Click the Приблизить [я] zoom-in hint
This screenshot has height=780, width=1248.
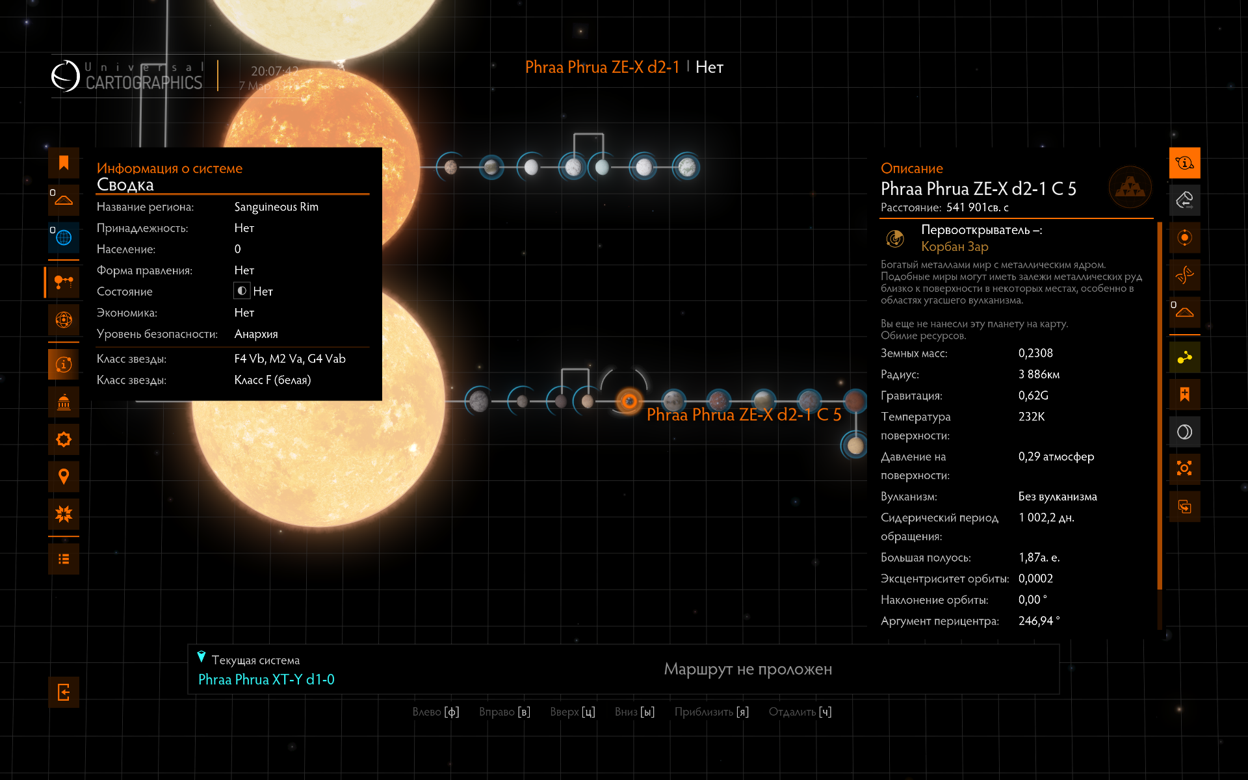click(x=711, y=712)
